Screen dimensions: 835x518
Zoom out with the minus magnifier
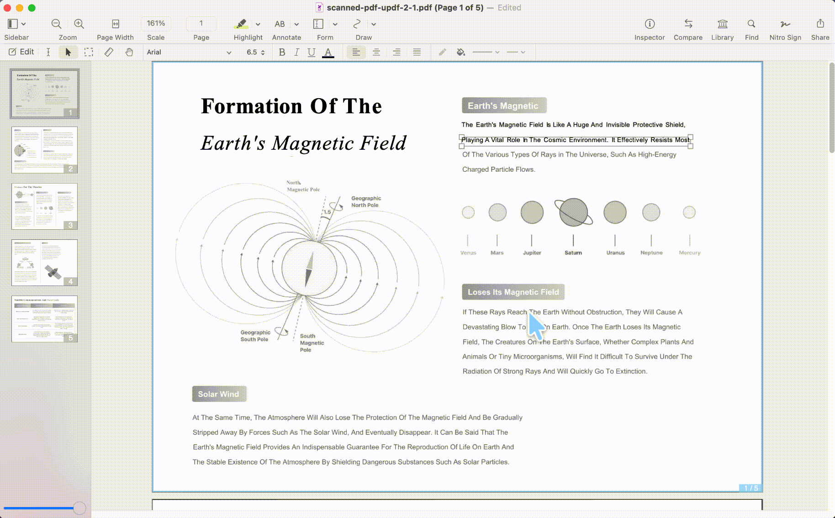point(56,24)
